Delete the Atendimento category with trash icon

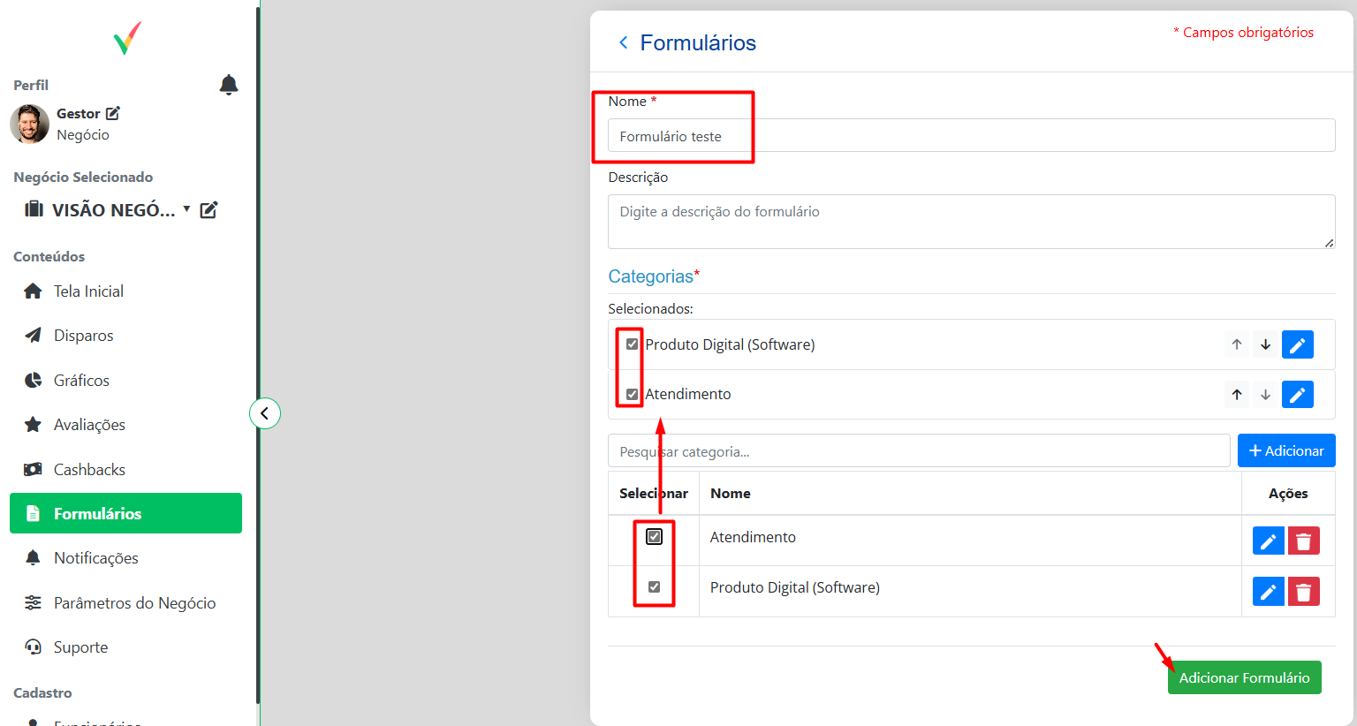tap(1303, 541)
